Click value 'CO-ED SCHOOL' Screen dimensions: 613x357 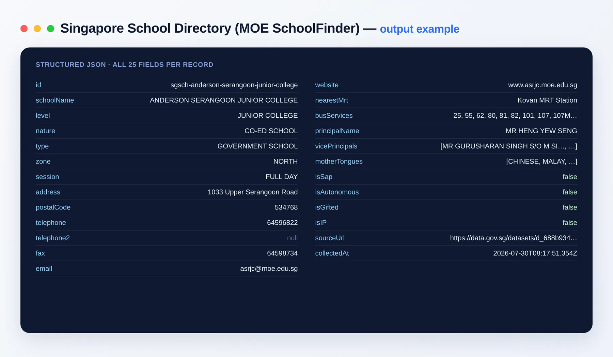[x=271, y=131]
